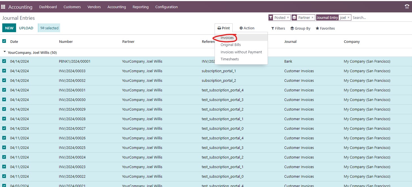The height and width of the screenshot is (187, 412).
Task: Click reference subscription_portal_1
Action: [219, 71]
